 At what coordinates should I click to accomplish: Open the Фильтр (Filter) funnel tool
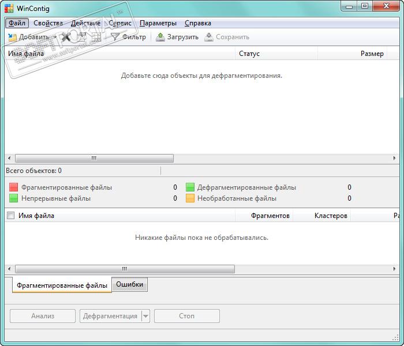tap(128, 37)
